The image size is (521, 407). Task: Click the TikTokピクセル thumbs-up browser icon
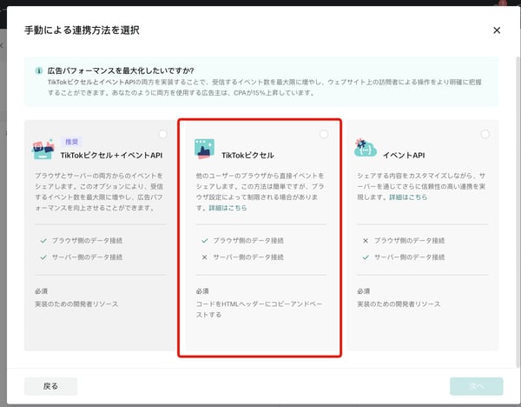click(204, 149)
